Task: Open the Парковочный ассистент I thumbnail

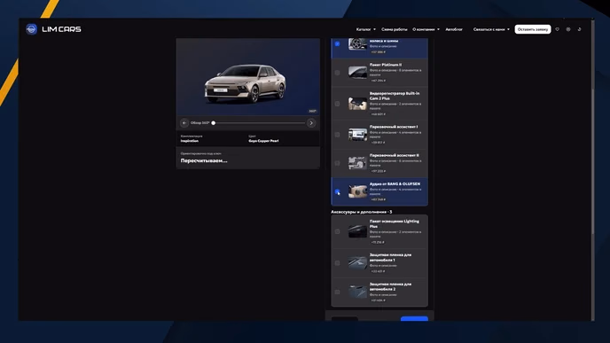Action: (x=357, y=135)
